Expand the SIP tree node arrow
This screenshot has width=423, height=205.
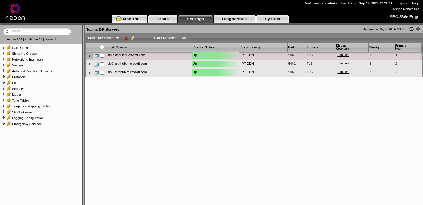[x=4, y=83]
